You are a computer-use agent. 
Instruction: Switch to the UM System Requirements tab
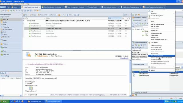point(131,7)
